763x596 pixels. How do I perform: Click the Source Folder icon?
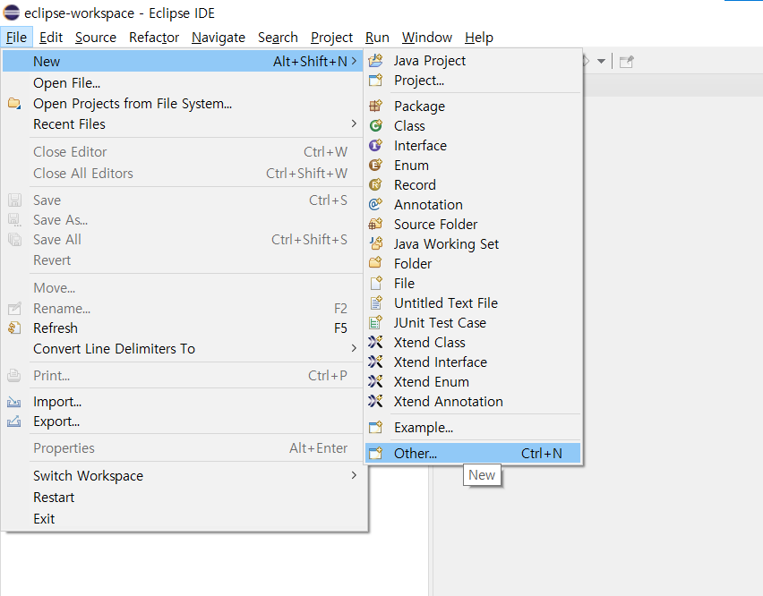pos(375,224)
